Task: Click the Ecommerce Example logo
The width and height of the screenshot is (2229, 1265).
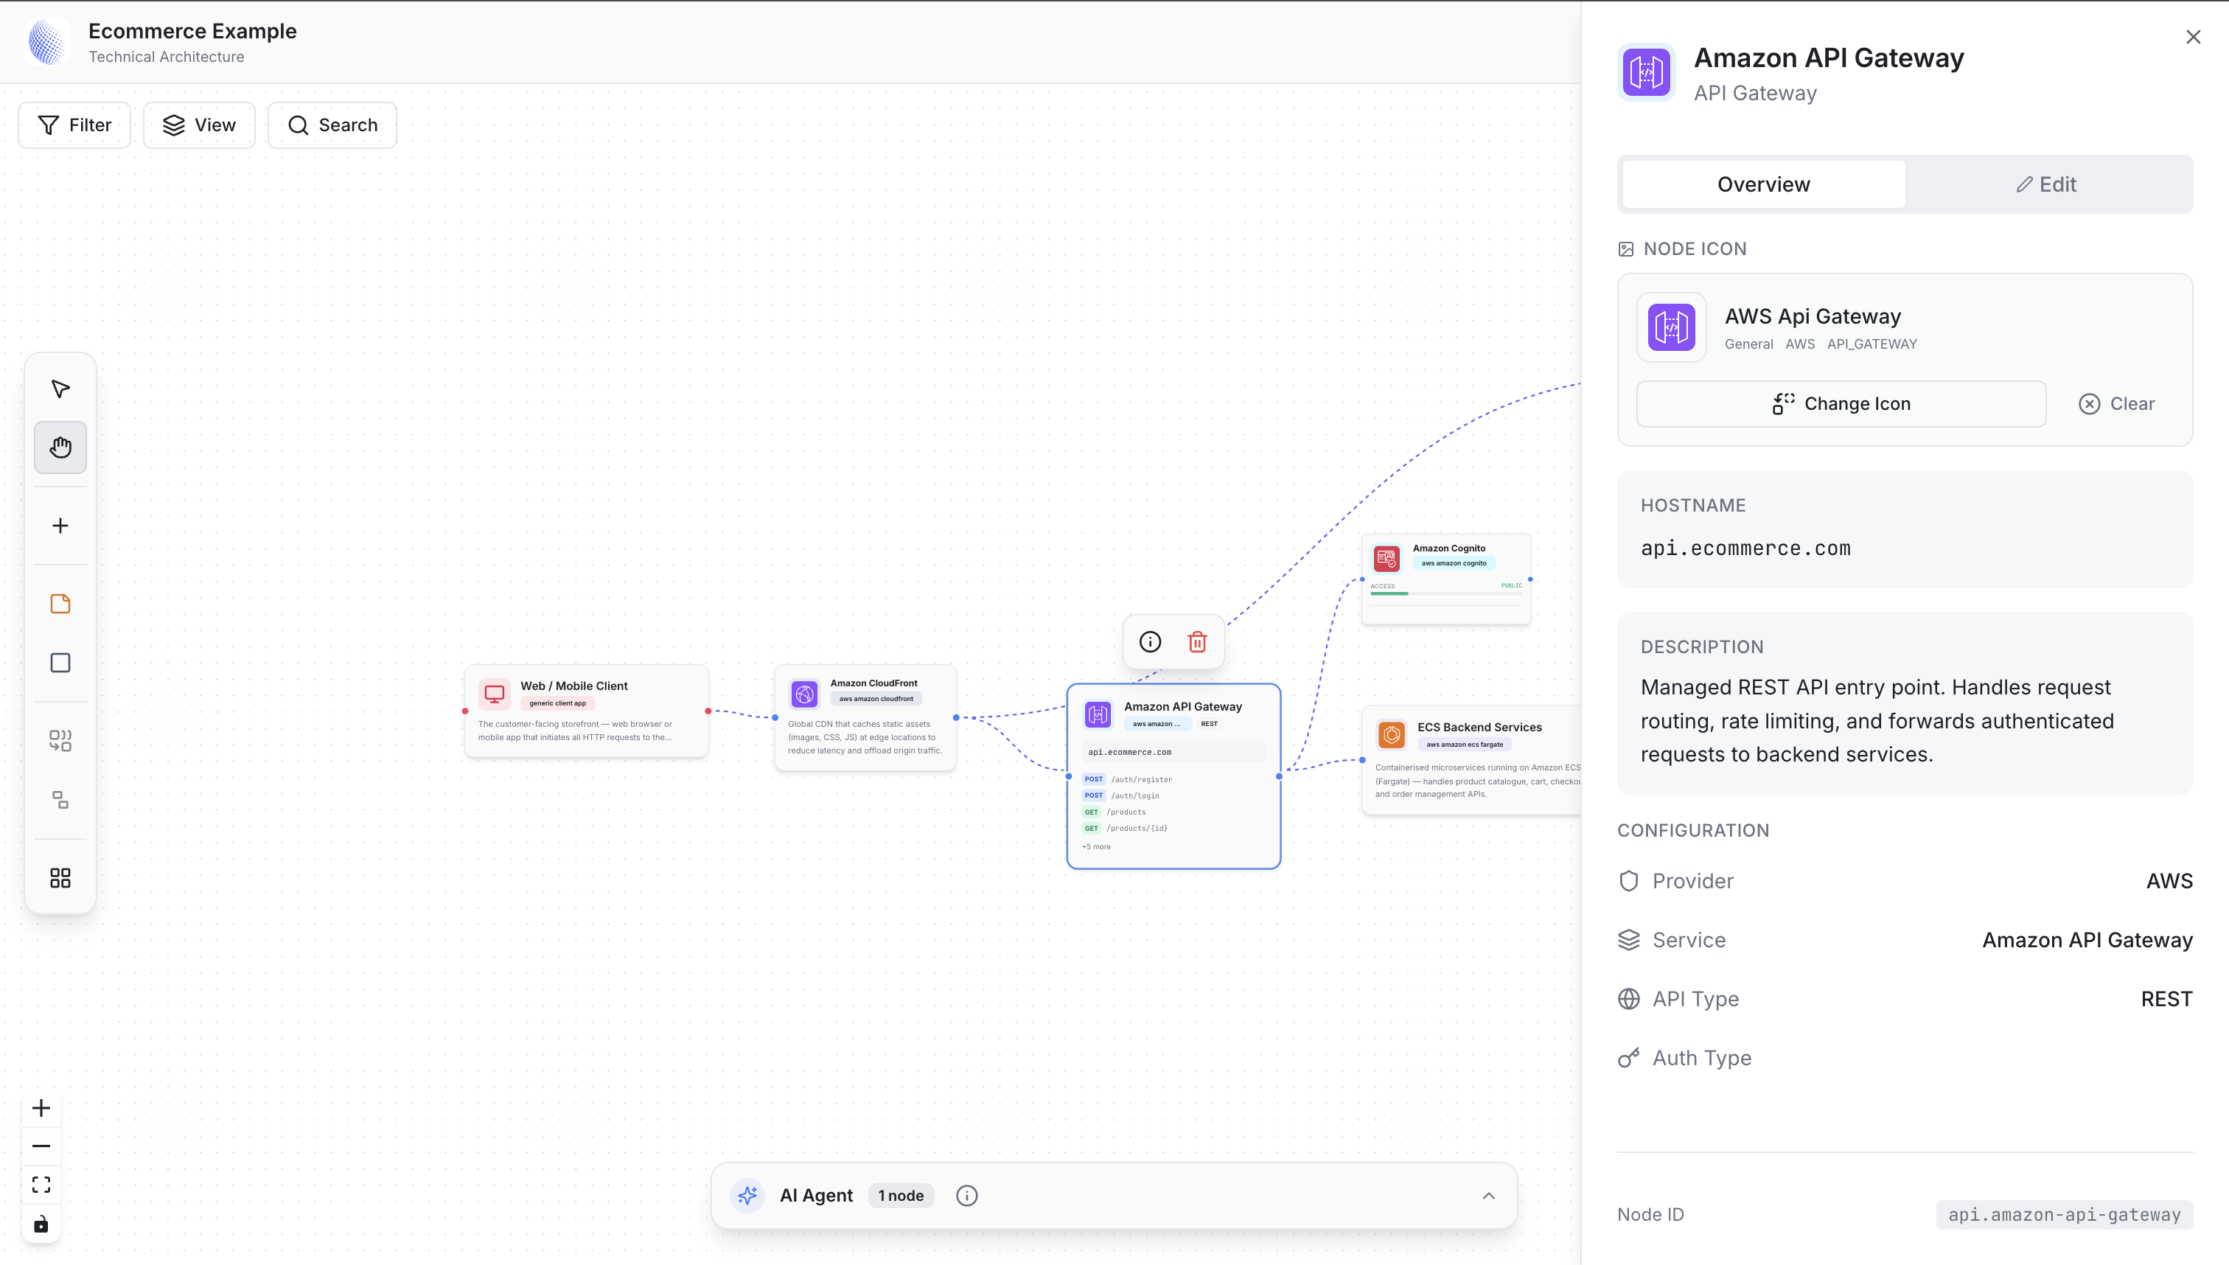Action: tap(47, 42)
